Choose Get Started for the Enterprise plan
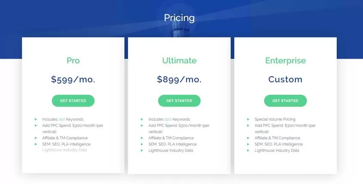 click(x=285, y=101)
